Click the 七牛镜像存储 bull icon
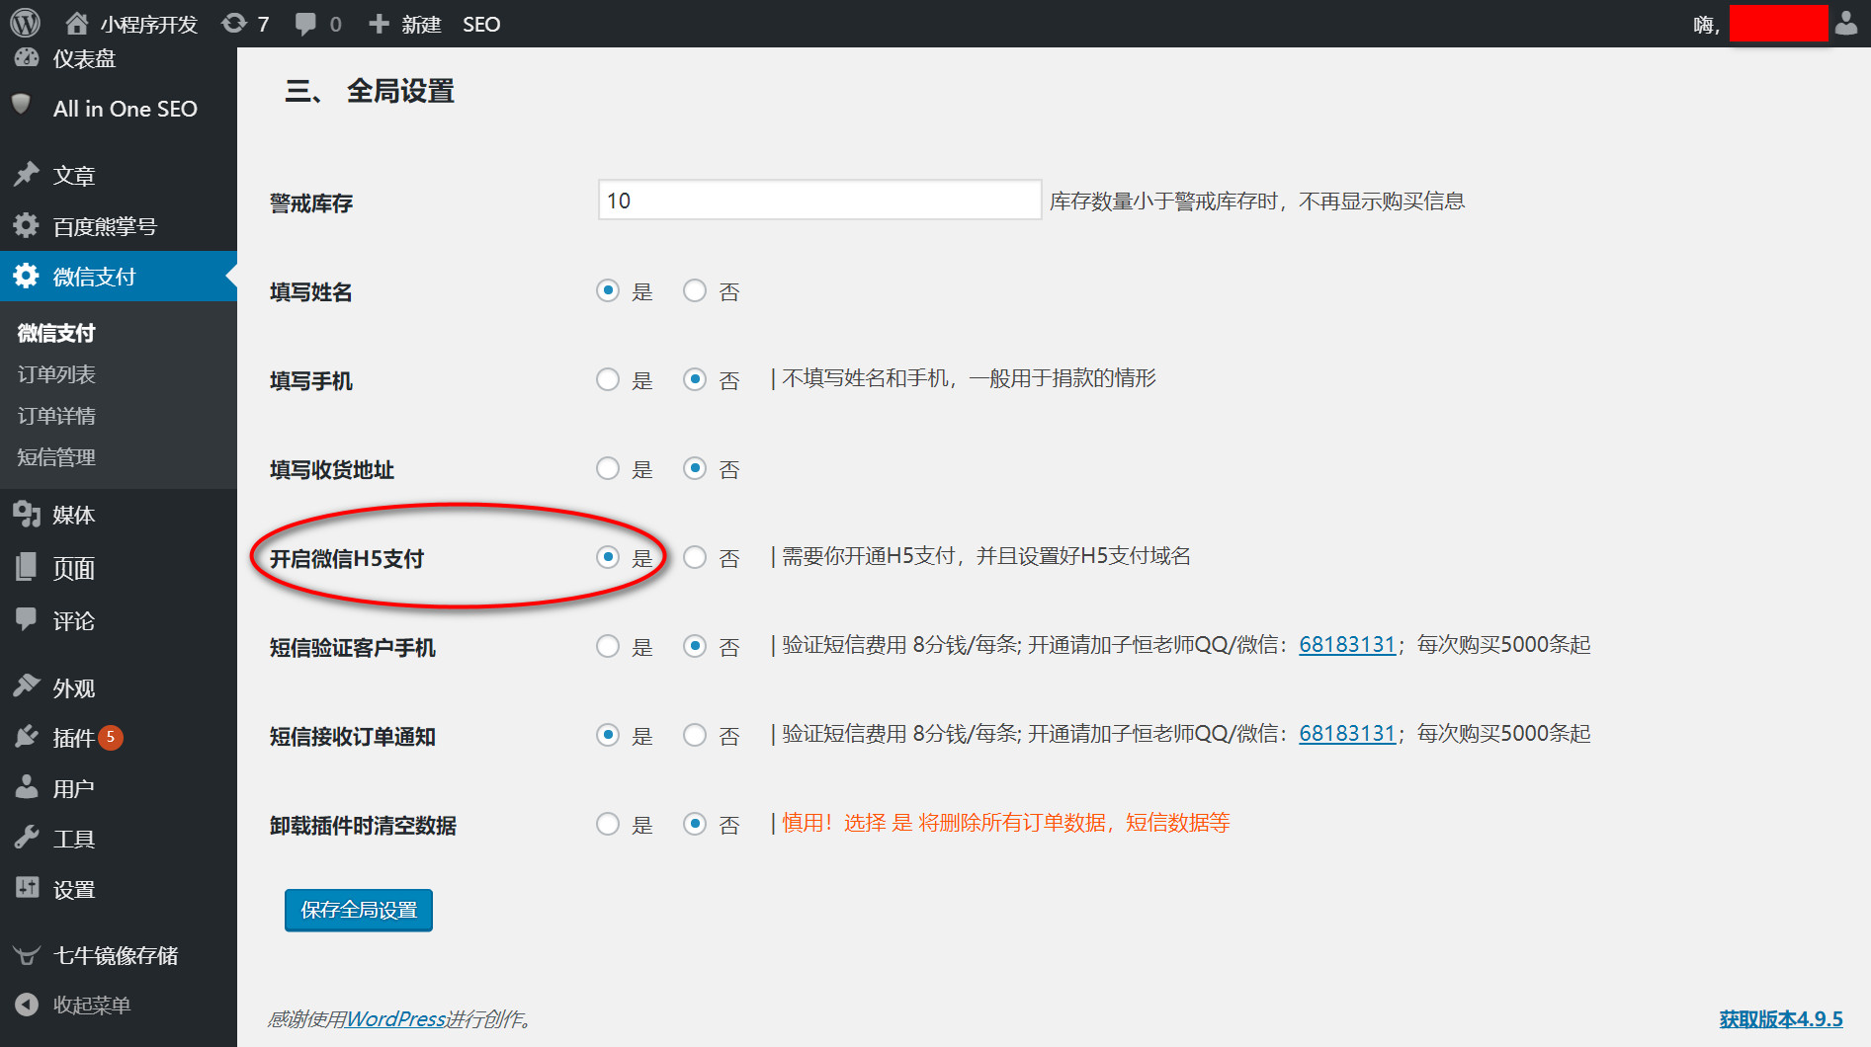Image resolution: width=1871 pixels, height=1047 pixels. point(26,955)
